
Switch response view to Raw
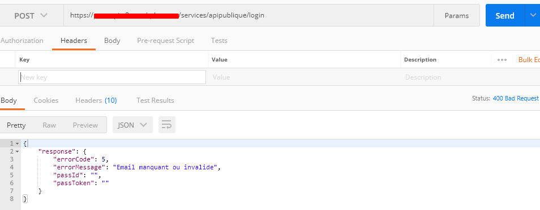pyautogui.click(x=49, y=125)
